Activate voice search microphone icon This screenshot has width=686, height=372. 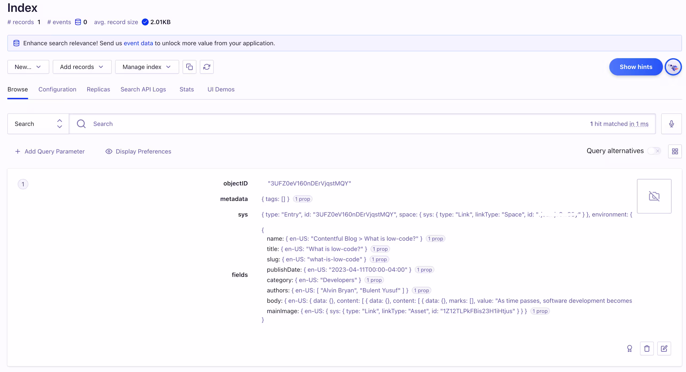pos(671,124)
